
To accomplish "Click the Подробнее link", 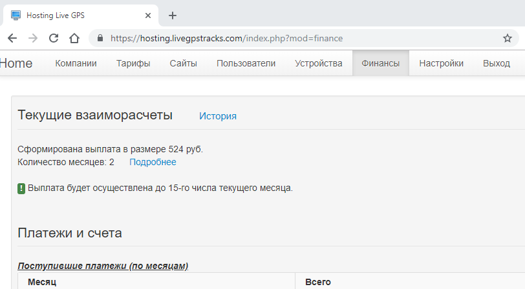I will 153,162.
